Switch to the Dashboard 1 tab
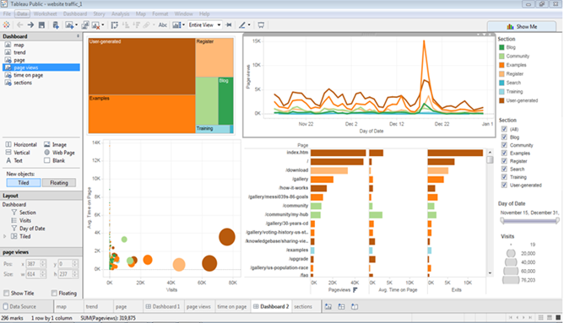 163,306
